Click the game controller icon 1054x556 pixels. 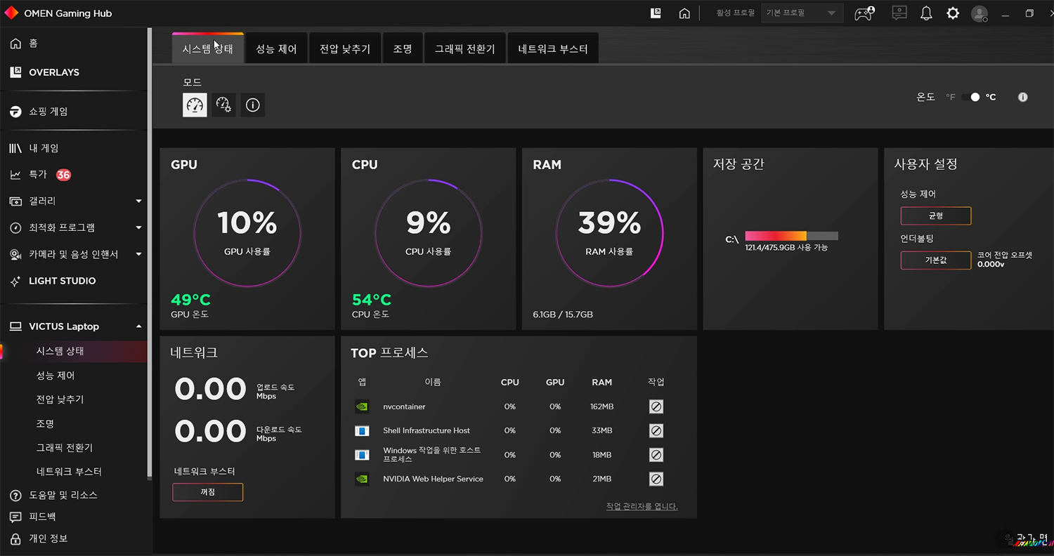click(x=864, y=13)
